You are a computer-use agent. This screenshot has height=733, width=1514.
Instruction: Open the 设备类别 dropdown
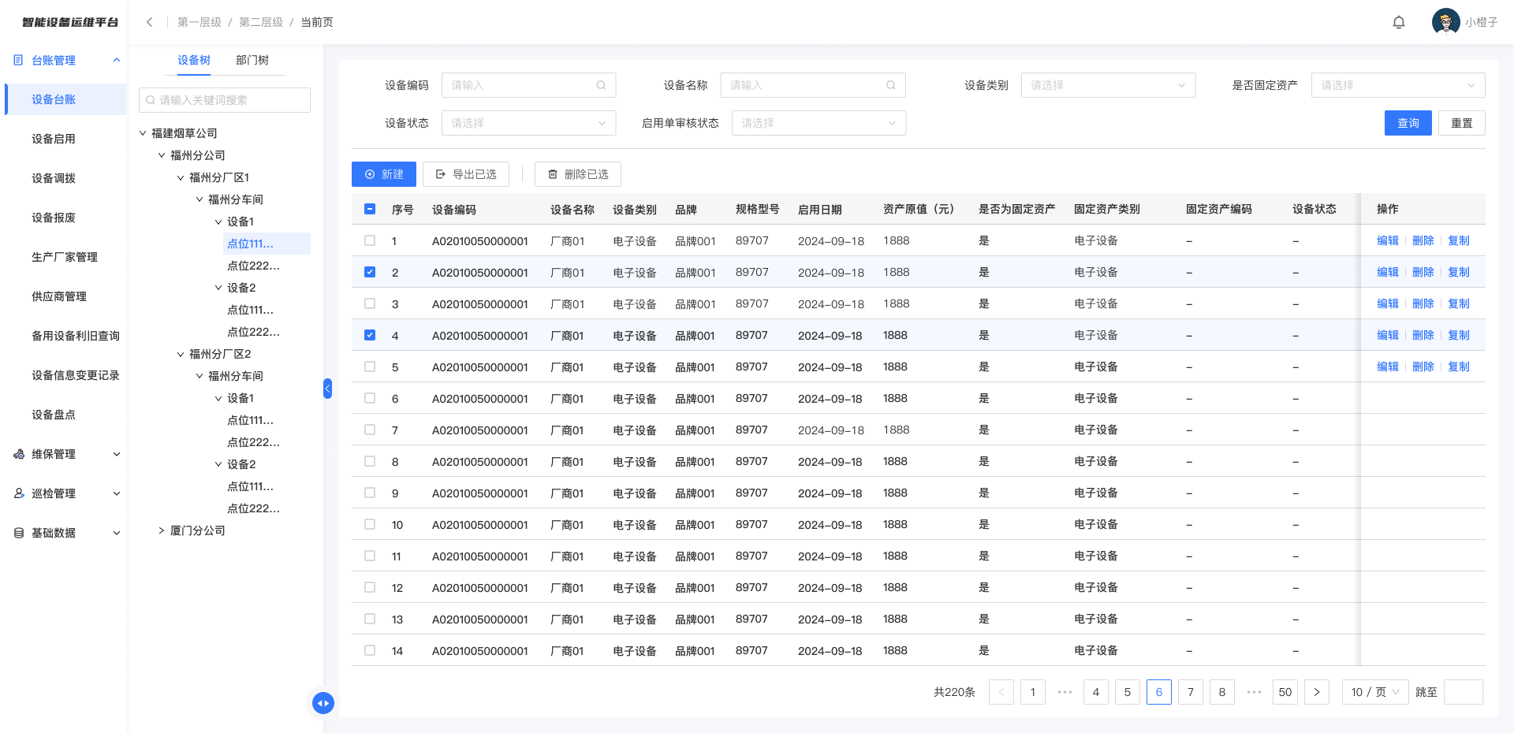click(1108, 85)
